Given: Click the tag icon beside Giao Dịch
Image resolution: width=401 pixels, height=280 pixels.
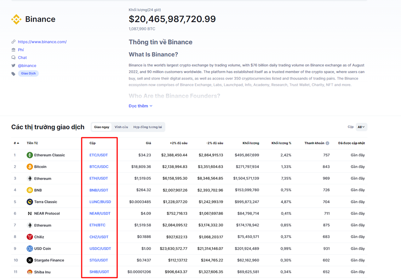Looking at the screenshot, I should point(13,74).
